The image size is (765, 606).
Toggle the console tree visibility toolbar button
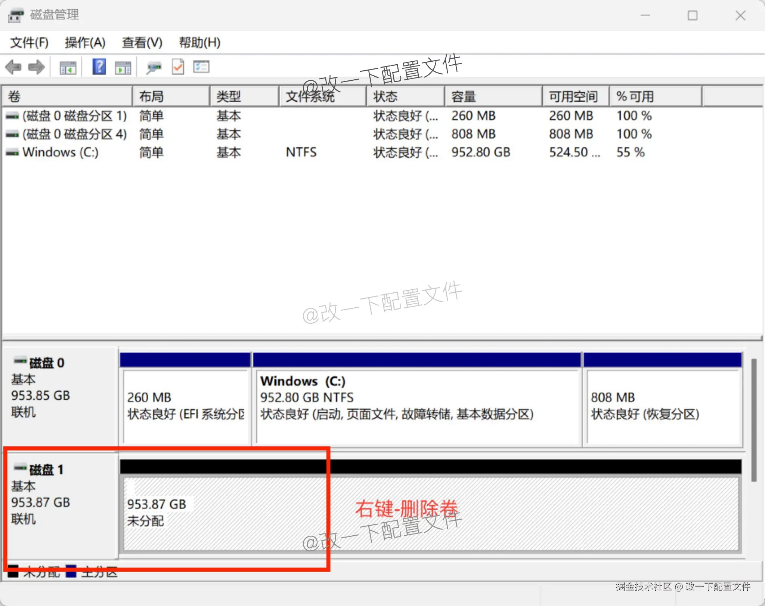point(67,67)
